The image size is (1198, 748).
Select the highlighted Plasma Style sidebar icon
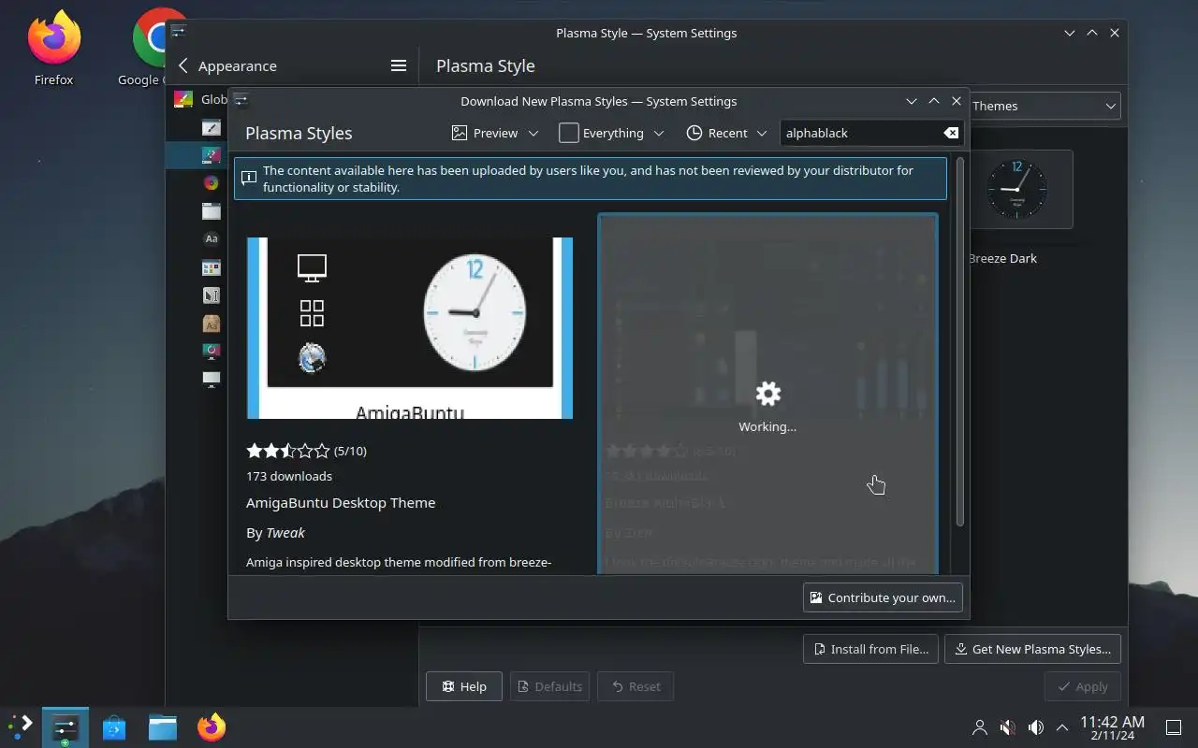[212, 155]
